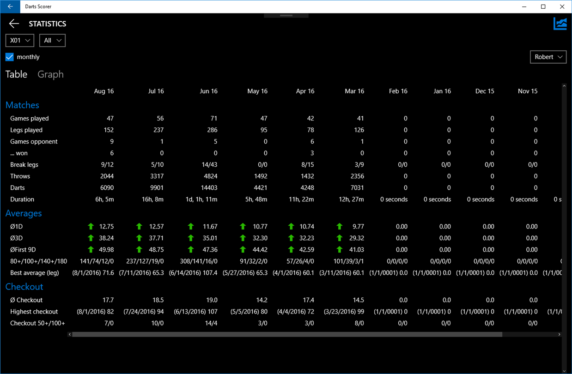Click green up arrow for Ø1D Jul 16
Image resolution: width=572 pixels, height=374 pixels.
coord(139,226)
